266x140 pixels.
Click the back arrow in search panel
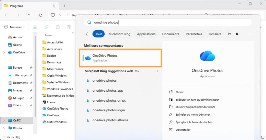tap(87, 34)
